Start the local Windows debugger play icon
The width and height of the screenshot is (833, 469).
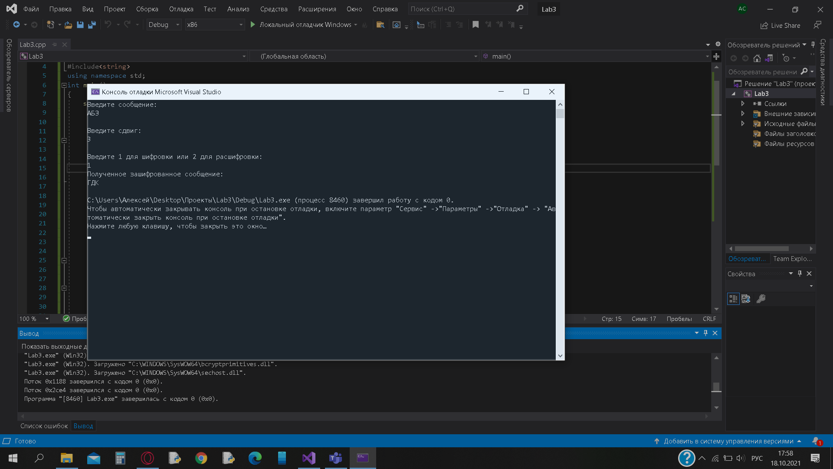pyautogui.click(x=253, y=25)
